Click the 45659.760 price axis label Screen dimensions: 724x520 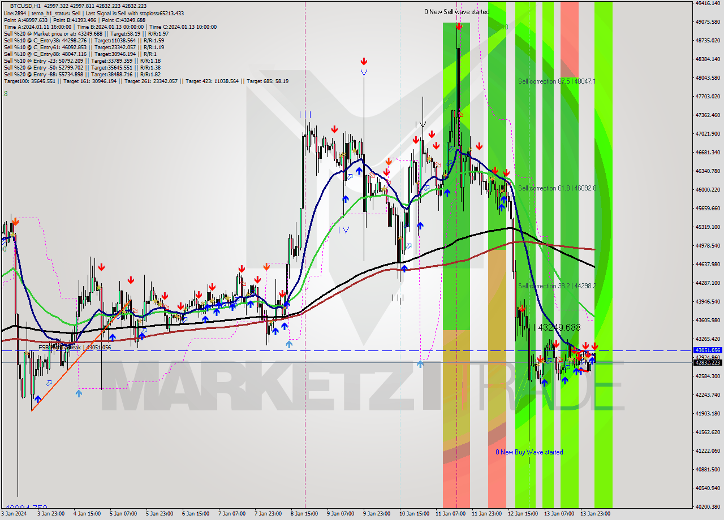pos(707,208)
